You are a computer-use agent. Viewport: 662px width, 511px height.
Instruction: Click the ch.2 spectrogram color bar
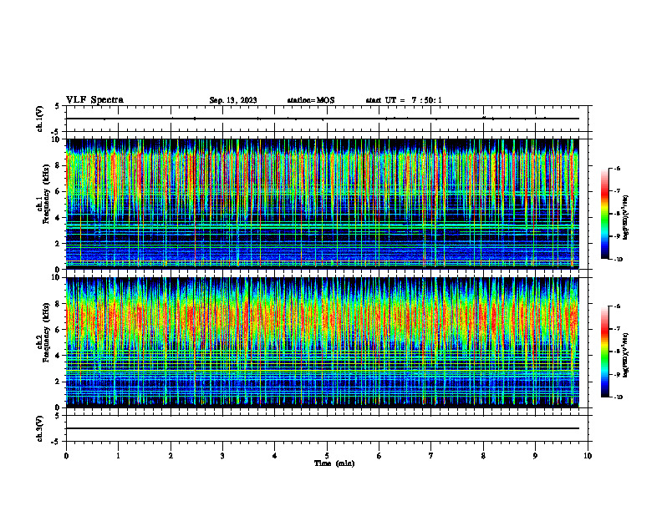[x=604, y=352]
